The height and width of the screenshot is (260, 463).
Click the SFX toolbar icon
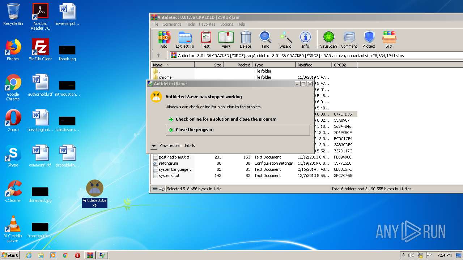click(x=389, y=40)
